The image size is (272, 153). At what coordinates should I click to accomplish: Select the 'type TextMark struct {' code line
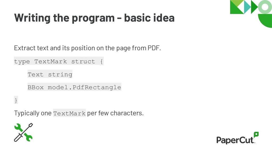point(59,61)
